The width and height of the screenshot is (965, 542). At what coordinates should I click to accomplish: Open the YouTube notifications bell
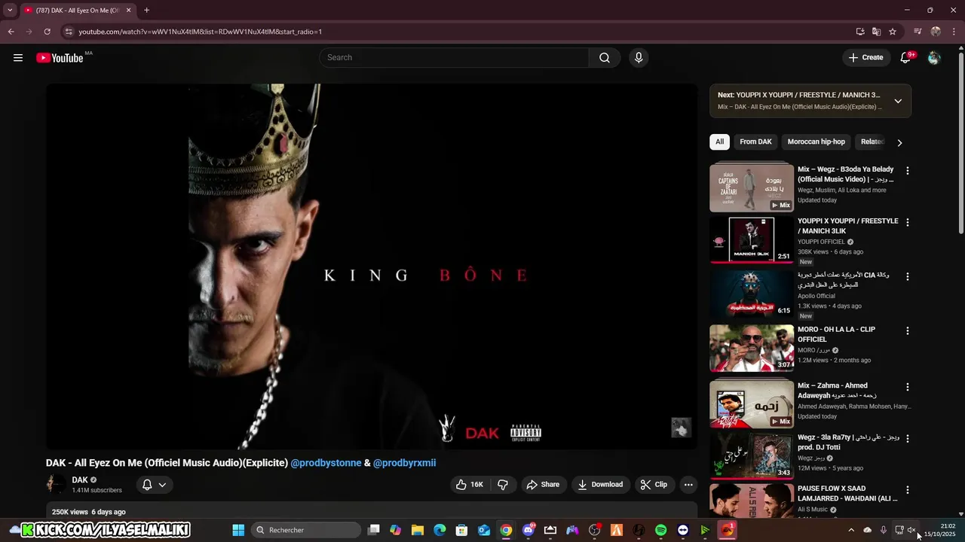[906, 58]
